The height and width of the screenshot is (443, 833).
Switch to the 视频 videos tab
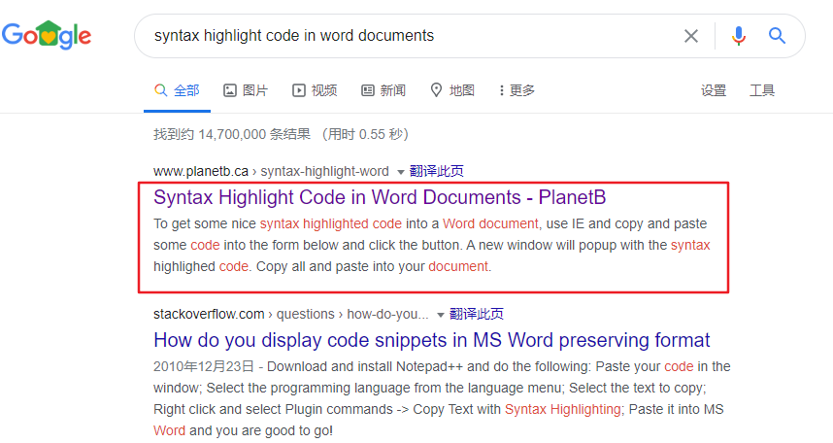pos(315,90)
